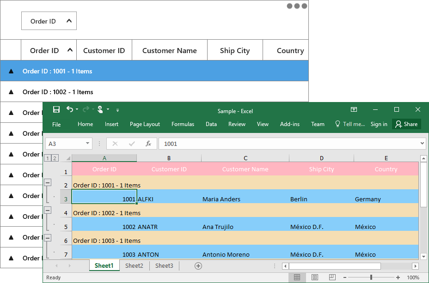Open the Touch mode dropdown arrow
The width and height of the screenshot is (429, 283).
108,109
